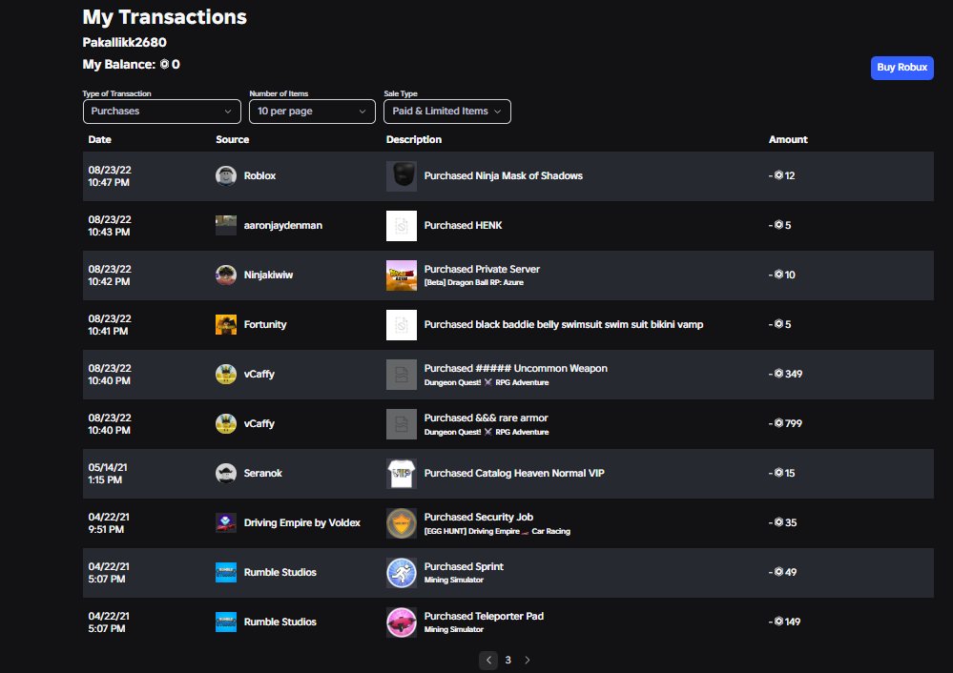Click username Pakallikk2680

pos(125,43)
